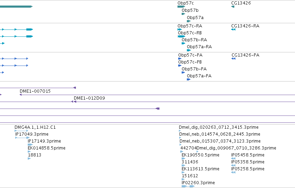295x188 pixels.
Task: Click the Obp57c-RB transcript glyph
Action: point(182,36)
